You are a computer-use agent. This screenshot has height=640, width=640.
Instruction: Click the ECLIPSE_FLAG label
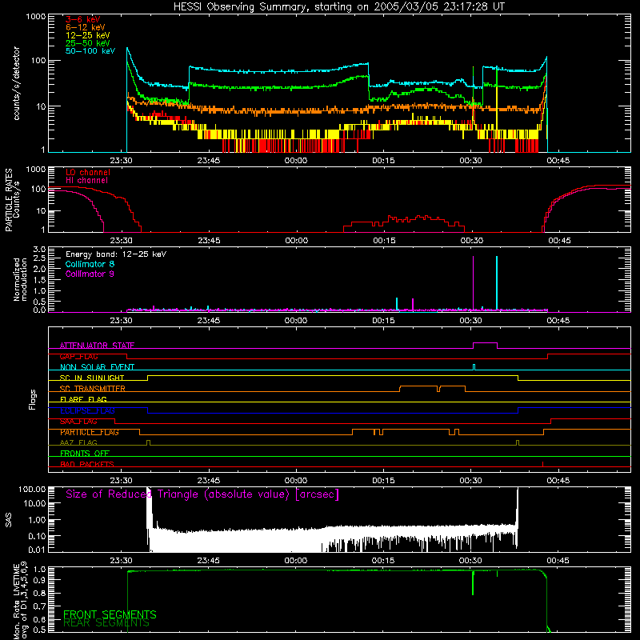pos(87,410)
